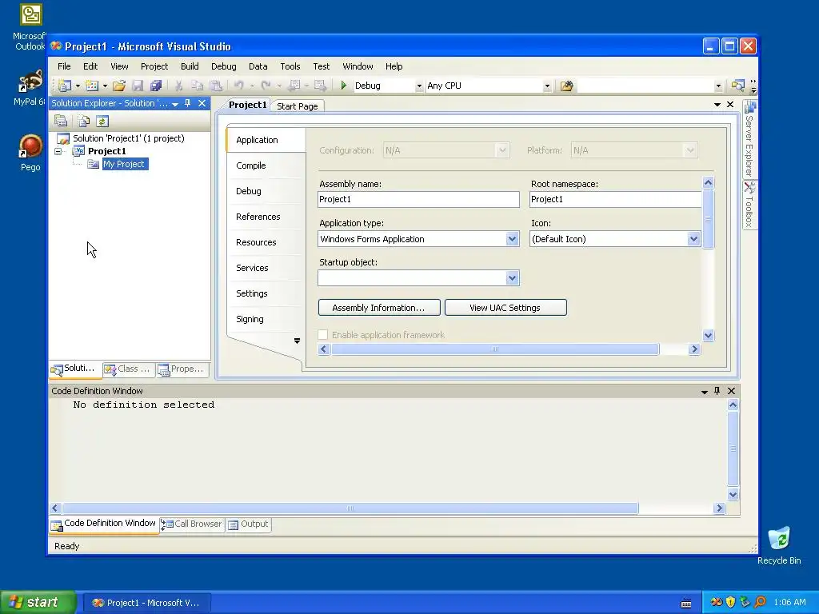
Task: Click the security shield tray icon
Action: 730,602
